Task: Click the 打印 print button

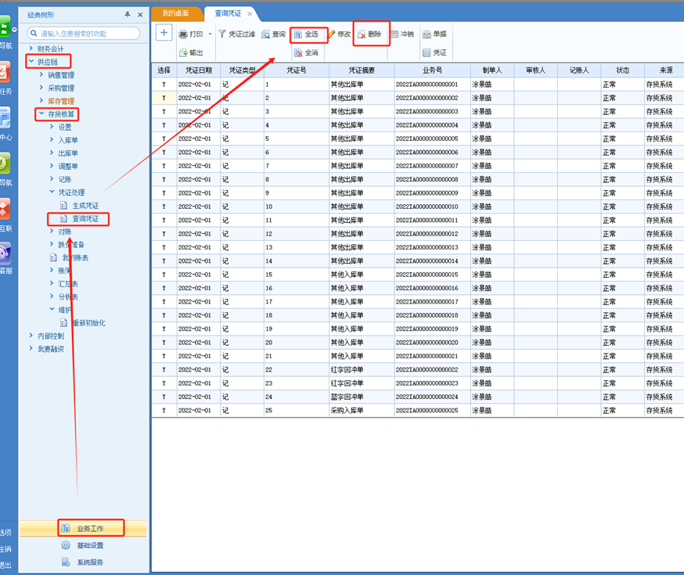Action: point(191,34)
